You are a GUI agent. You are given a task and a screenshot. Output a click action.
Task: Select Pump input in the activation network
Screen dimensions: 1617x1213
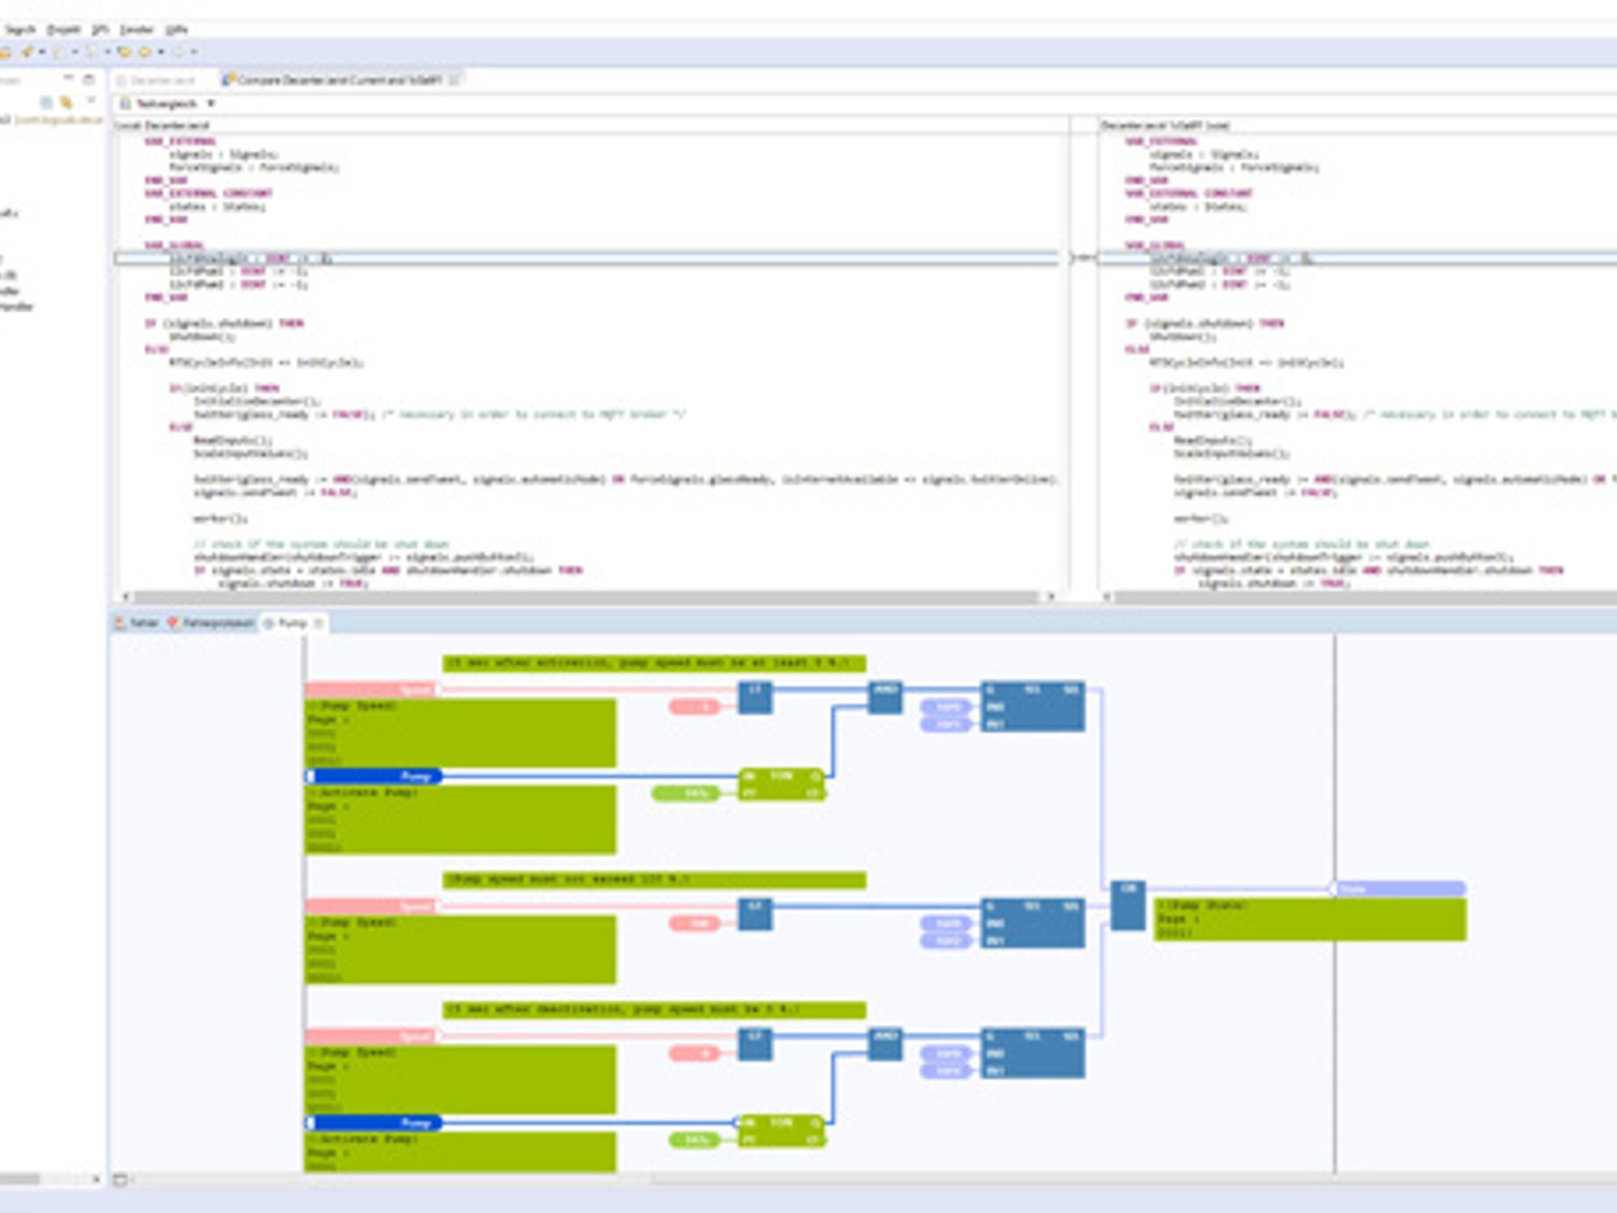coord(374,776)
